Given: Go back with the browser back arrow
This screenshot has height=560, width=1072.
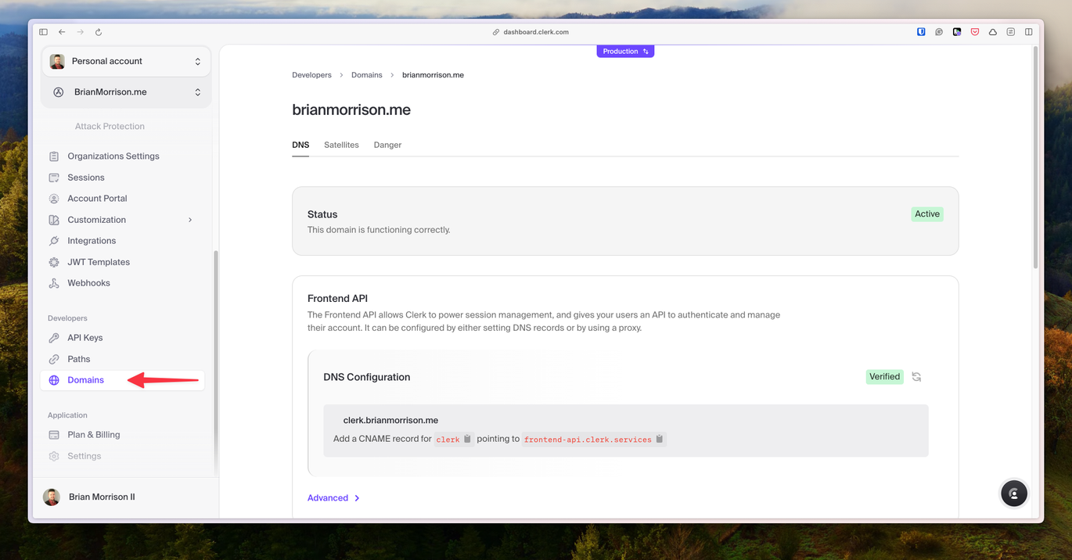Looking at the screenshot, I should 62,32.
